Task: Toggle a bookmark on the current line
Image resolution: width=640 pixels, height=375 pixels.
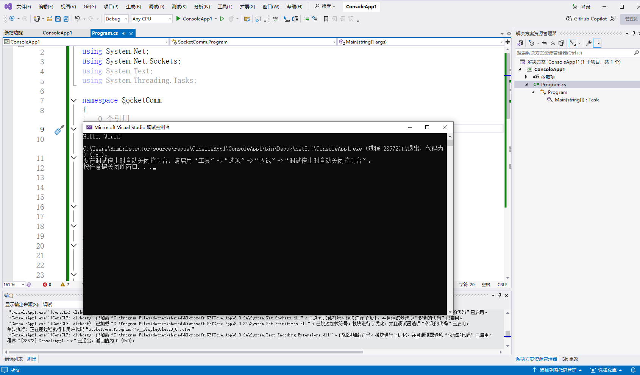Action: (x=326, y=19)
